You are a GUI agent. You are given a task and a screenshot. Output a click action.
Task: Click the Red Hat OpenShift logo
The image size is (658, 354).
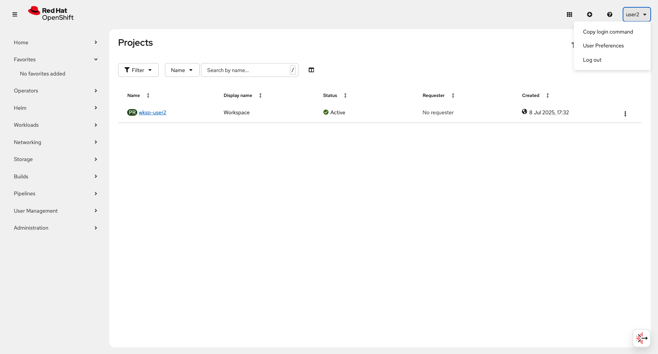tap(51, 14)
